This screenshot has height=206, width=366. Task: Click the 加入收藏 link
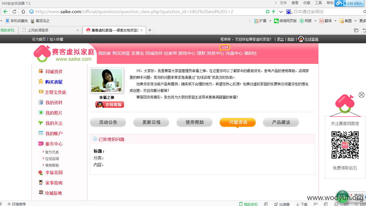point(56,39)
